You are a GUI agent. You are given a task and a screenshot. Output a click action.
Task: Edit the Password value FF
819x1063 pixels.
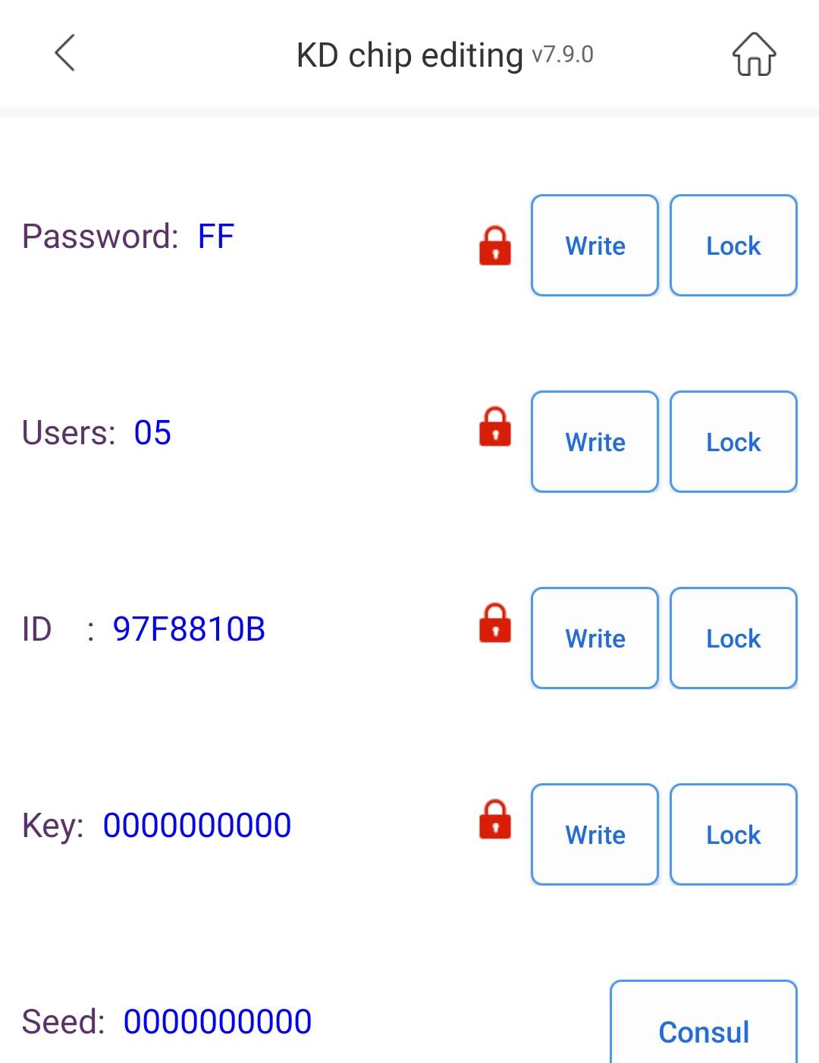click(x=216, y=237)
